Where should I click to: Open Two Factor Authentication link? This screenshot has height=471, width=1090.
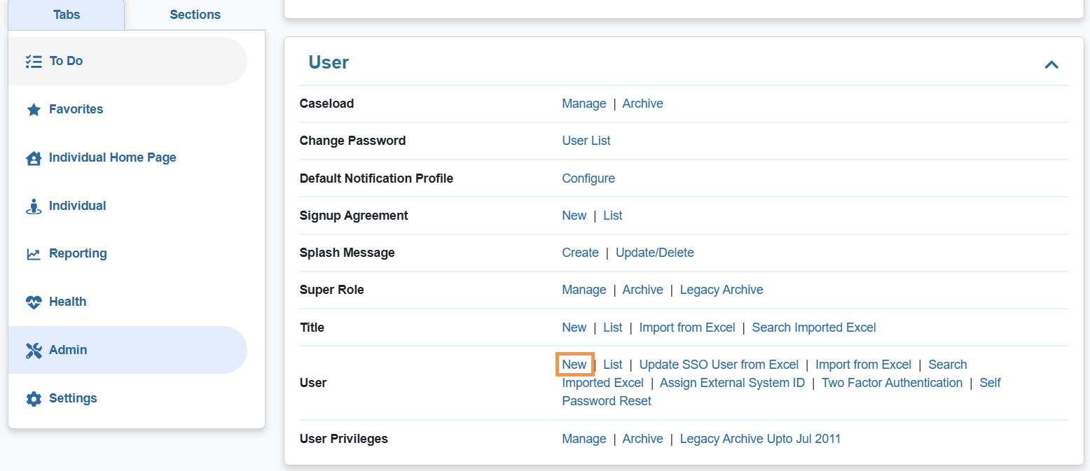pos(892,383)
